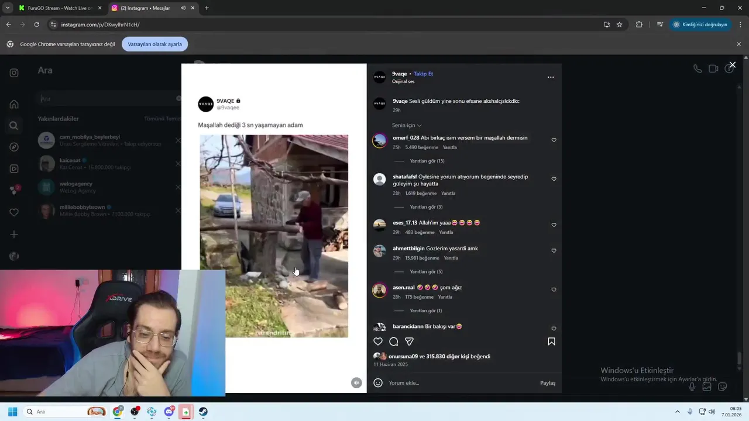Go back in Chrome
749x421 pixels.
click(8, 25)
